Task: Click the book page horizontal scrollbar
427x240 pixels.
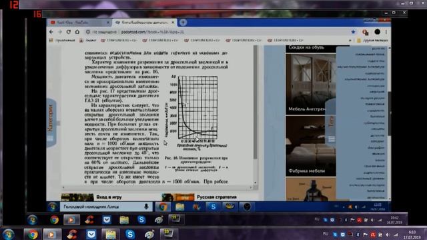Action: click(158, 187)
